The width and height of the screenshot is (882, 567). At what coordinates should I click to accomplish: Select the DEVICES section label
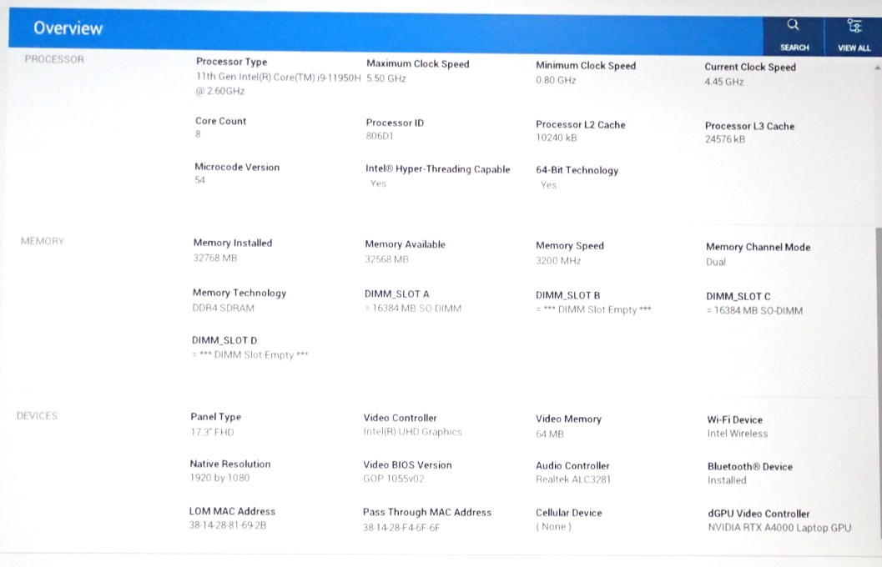tap(37, 416)
